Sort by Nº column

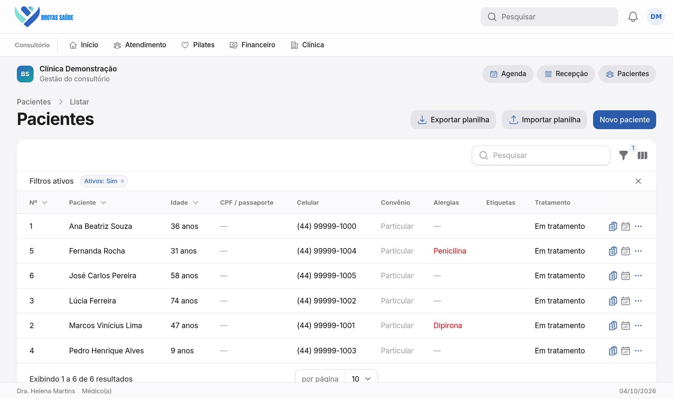click(38, 202)
